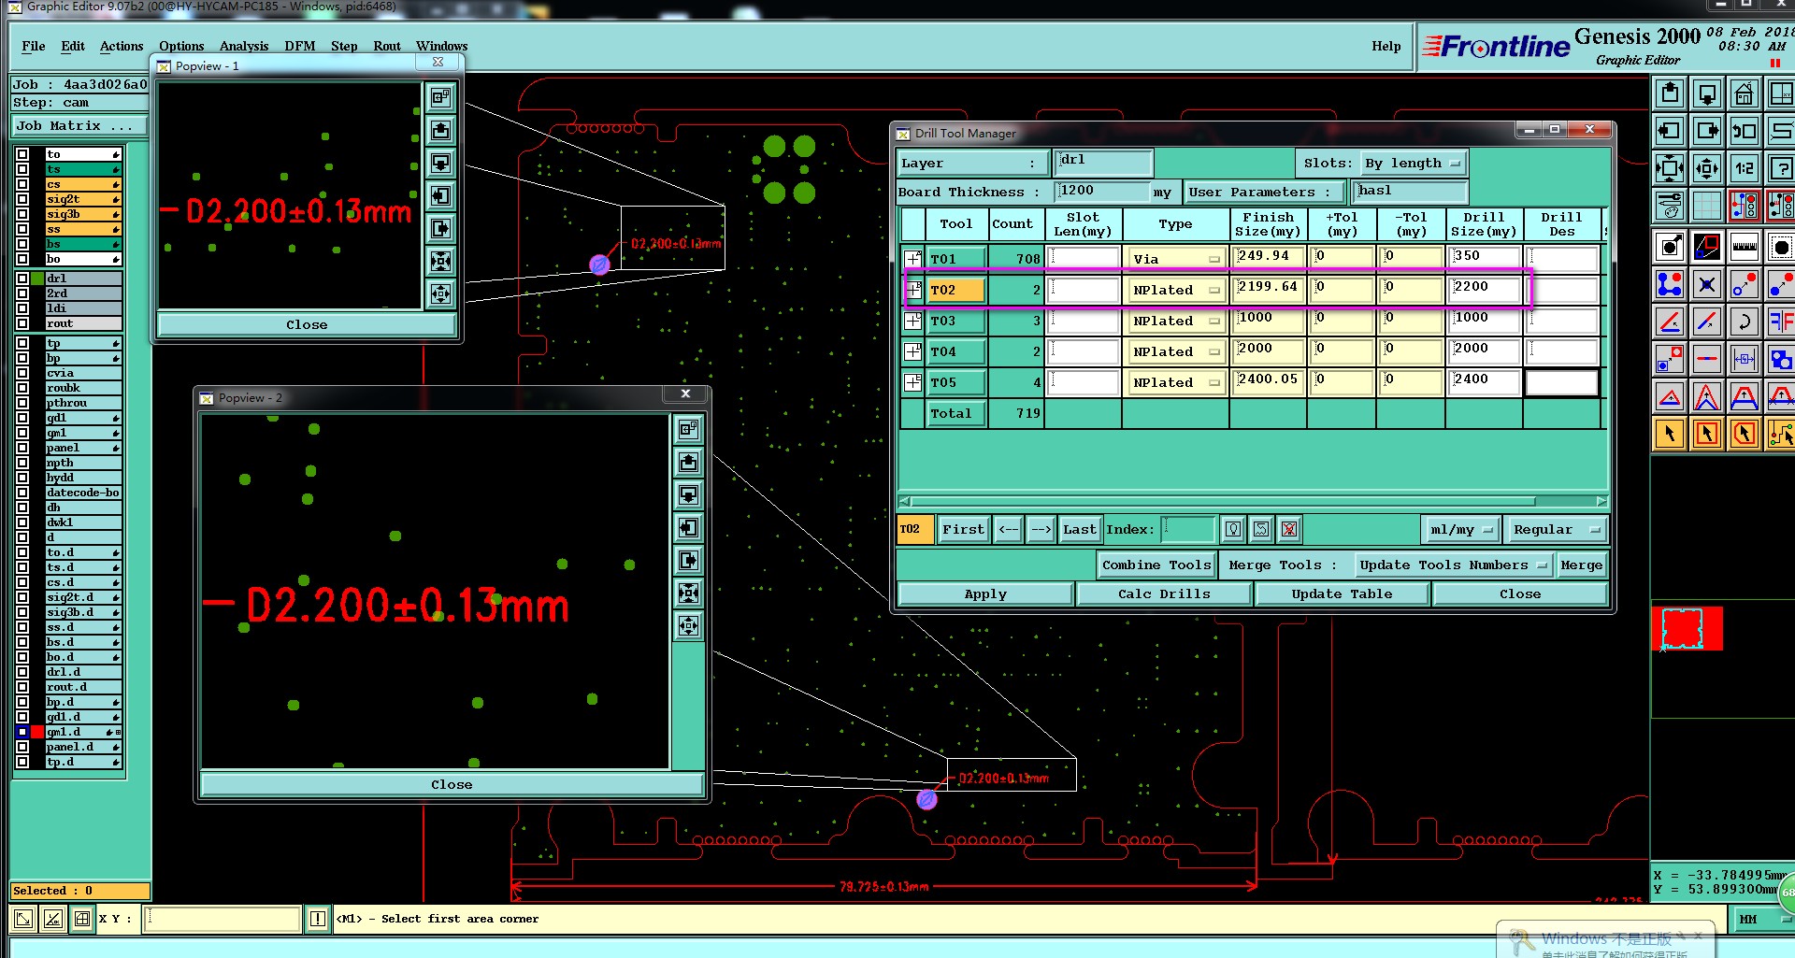
Task: Toggle the checkbox for layer 'sig2t'
Action: (22, 199)
